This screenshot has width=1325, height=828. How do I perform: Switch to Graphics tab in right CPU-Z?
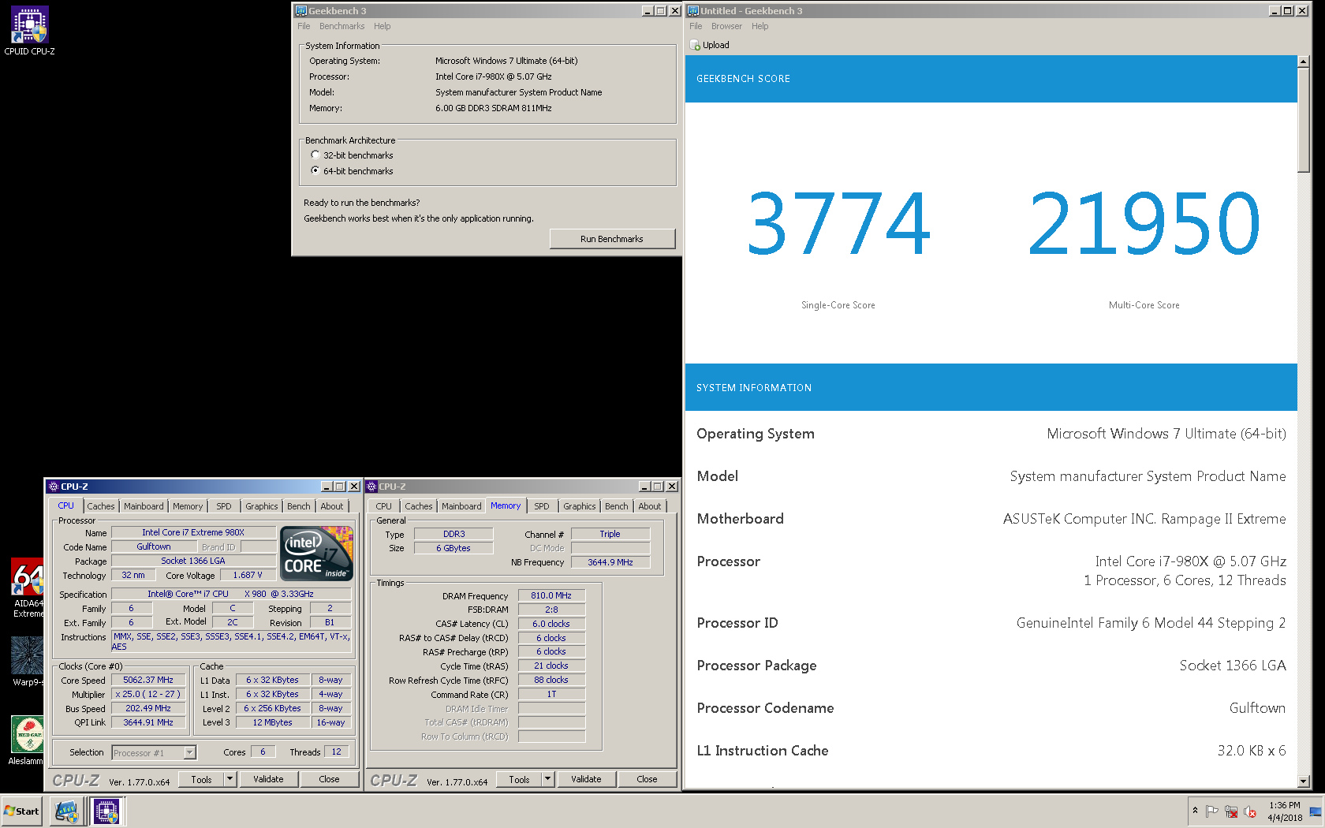point(579,506)
